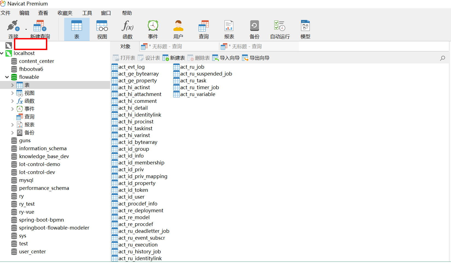Click the 新建查询 (New Query) icon

pyautogui.click(x=40, y=29)
